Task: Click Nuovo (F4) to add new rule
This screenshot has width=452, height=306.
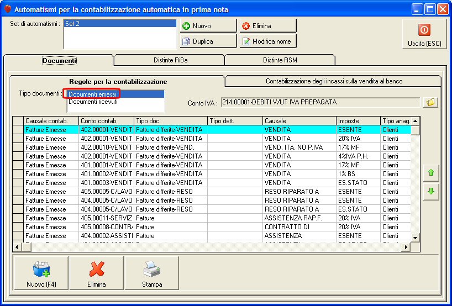Action: click(x=41, y=273)
